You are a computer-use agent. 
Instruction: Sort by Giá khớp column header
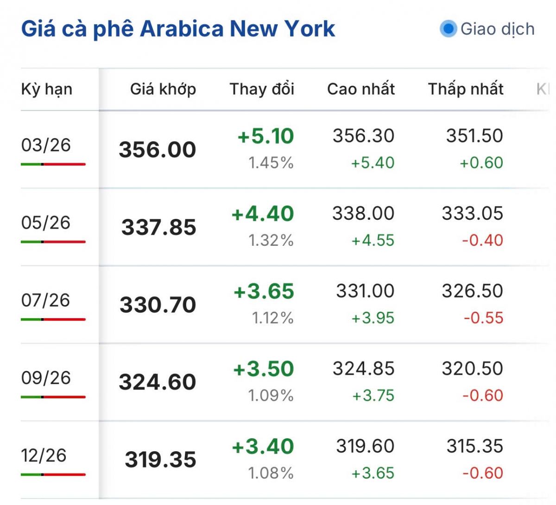click(x=163, y=89)
